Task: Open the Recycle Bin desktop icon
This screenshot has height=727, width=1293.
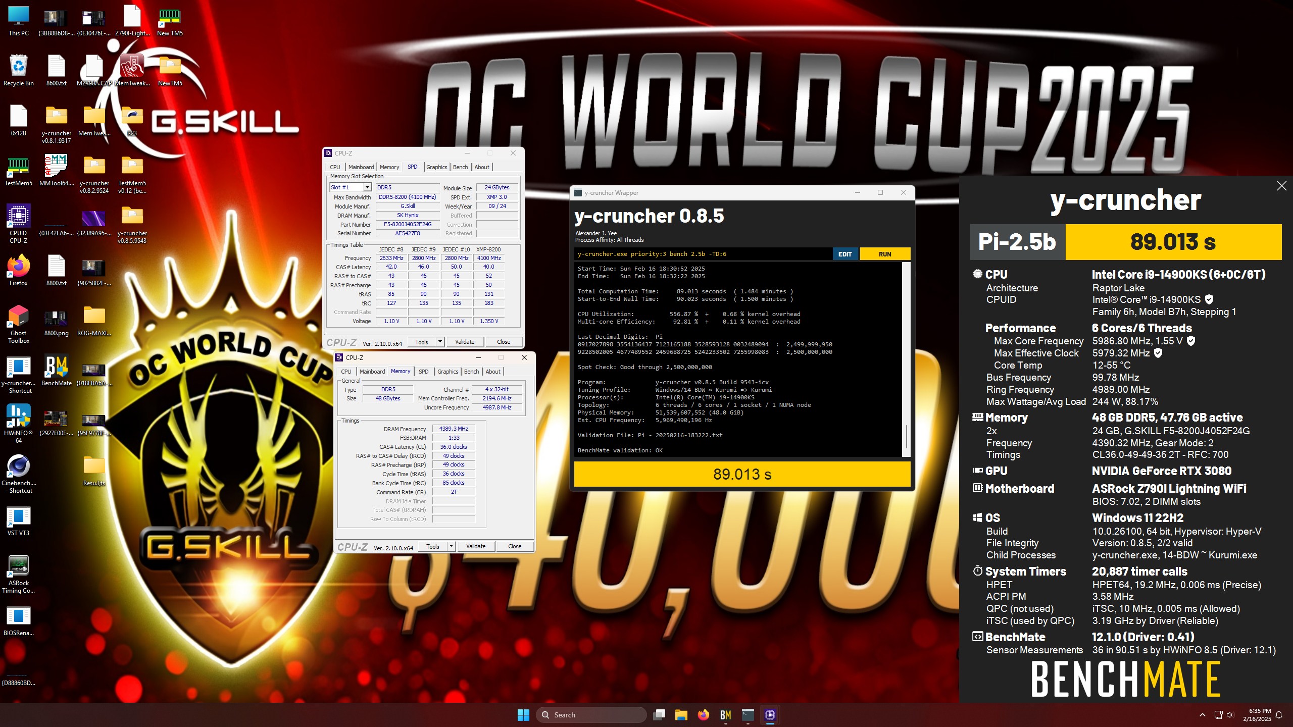Action: 19,71
